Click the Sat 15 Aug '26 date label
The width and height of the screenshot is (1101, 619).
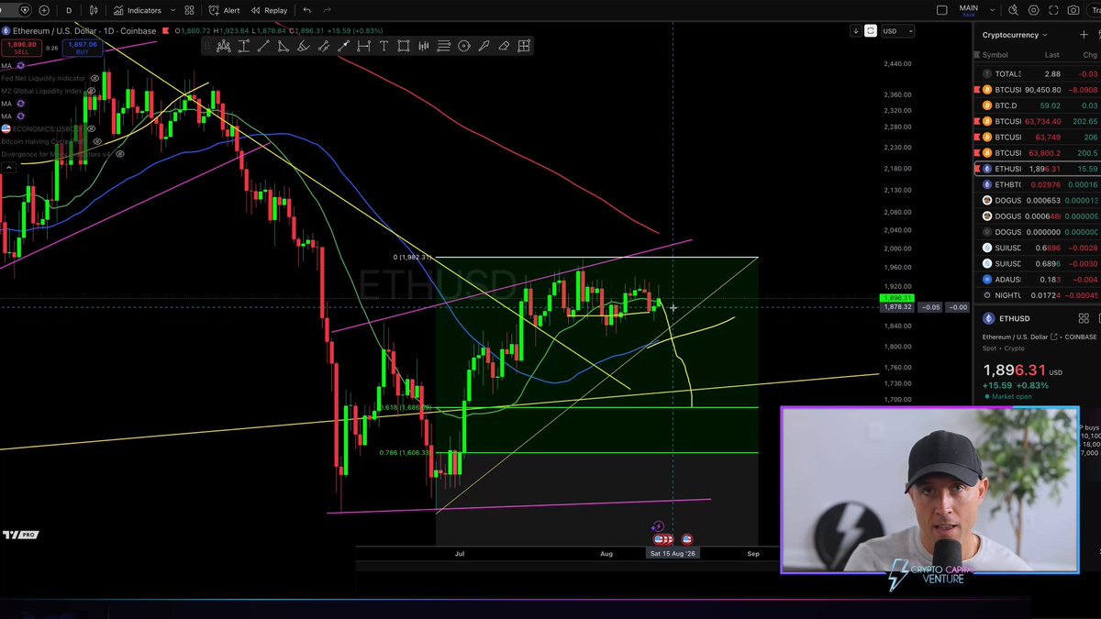pos(673,554)
